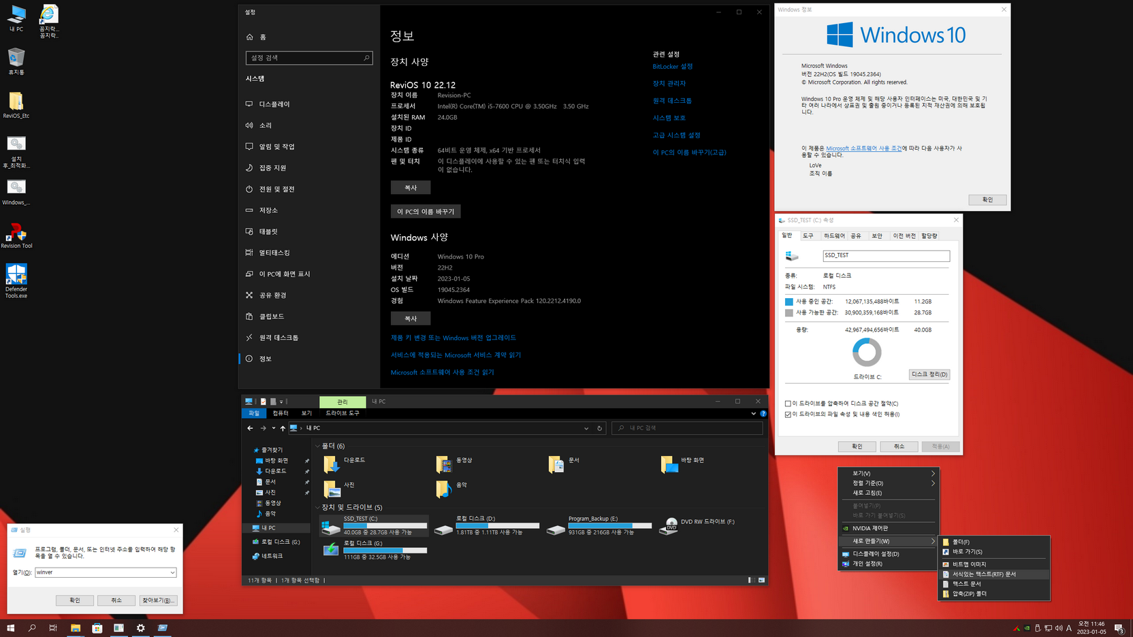Click 이 PC의 이름 바꾸기 button

tap(426, 212)
